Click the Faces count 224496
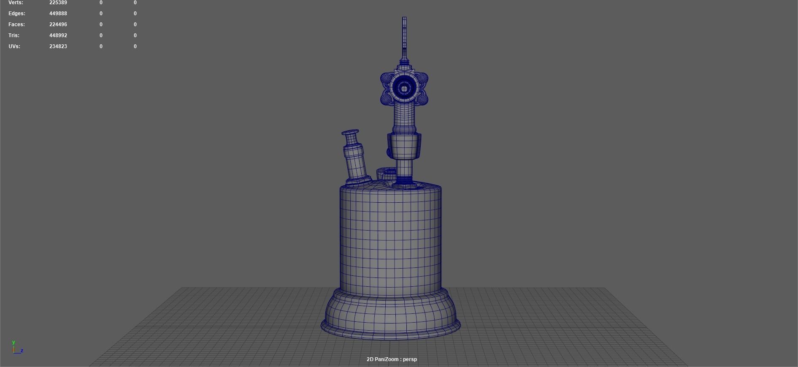Viewport: 798px width, 367px height. click(58, 24)
